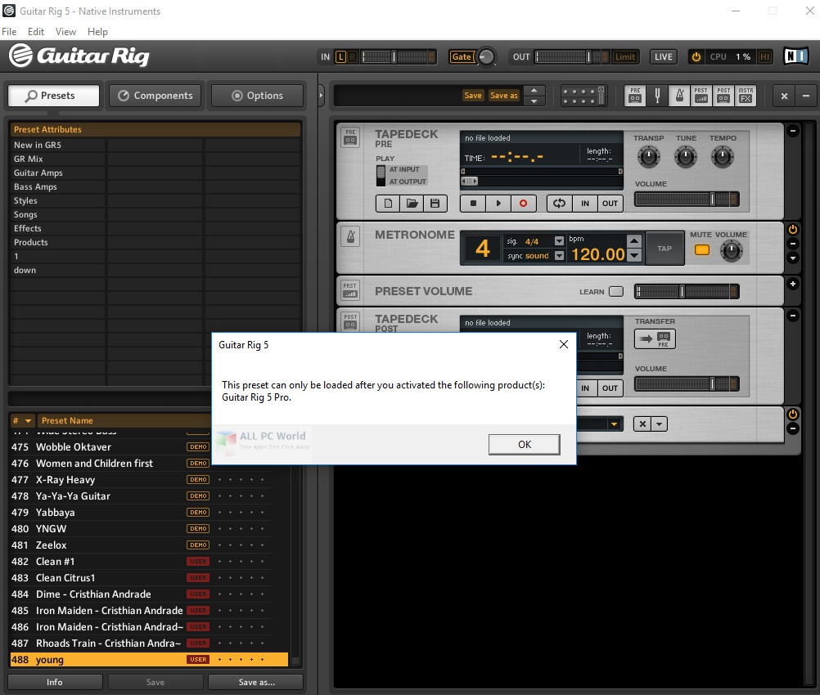This screenshot has height=695, width=820.
Task: Remove component with X button in bottom module
Action: 642,424
